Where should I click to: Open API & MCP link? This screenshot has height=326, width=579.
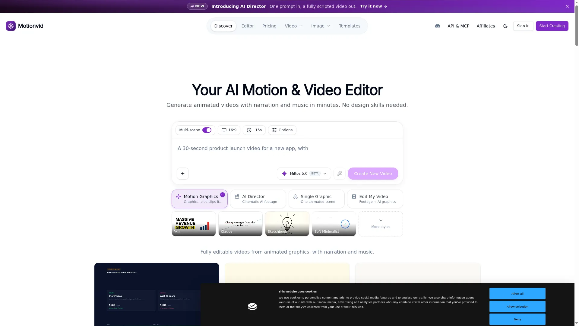pos(458,26)
